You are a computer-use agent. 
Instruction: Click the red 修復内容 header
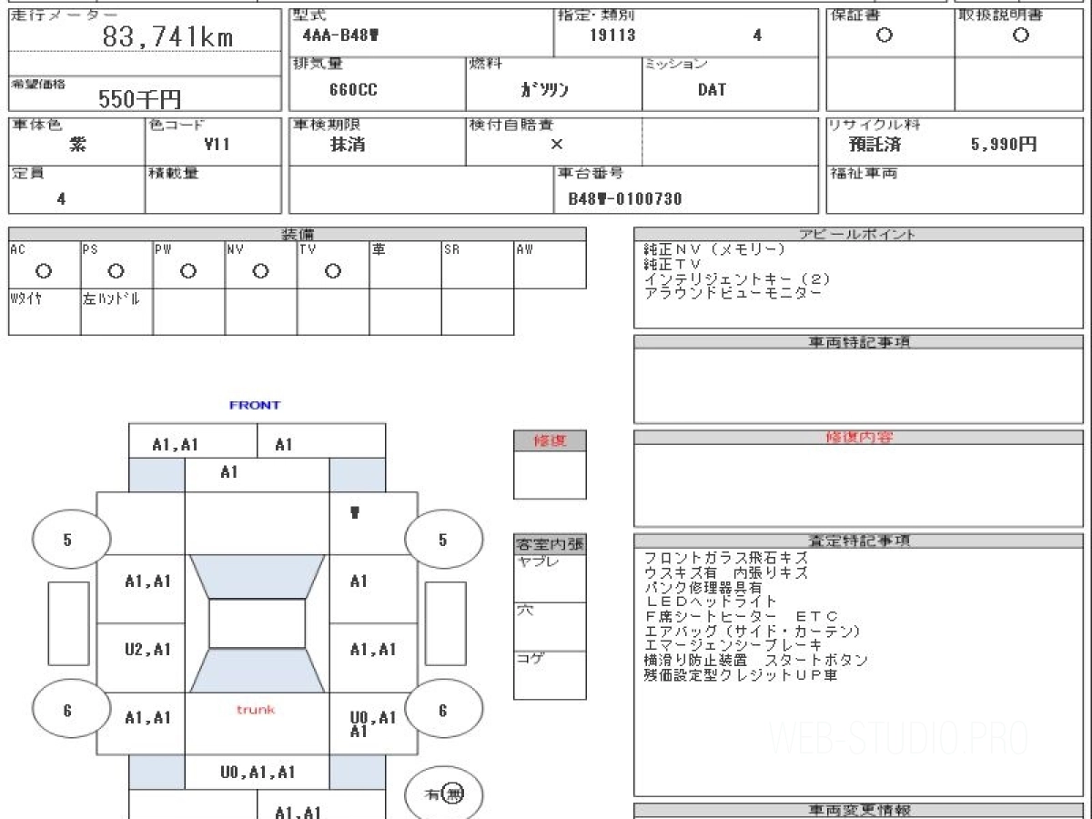coord(860,438)
